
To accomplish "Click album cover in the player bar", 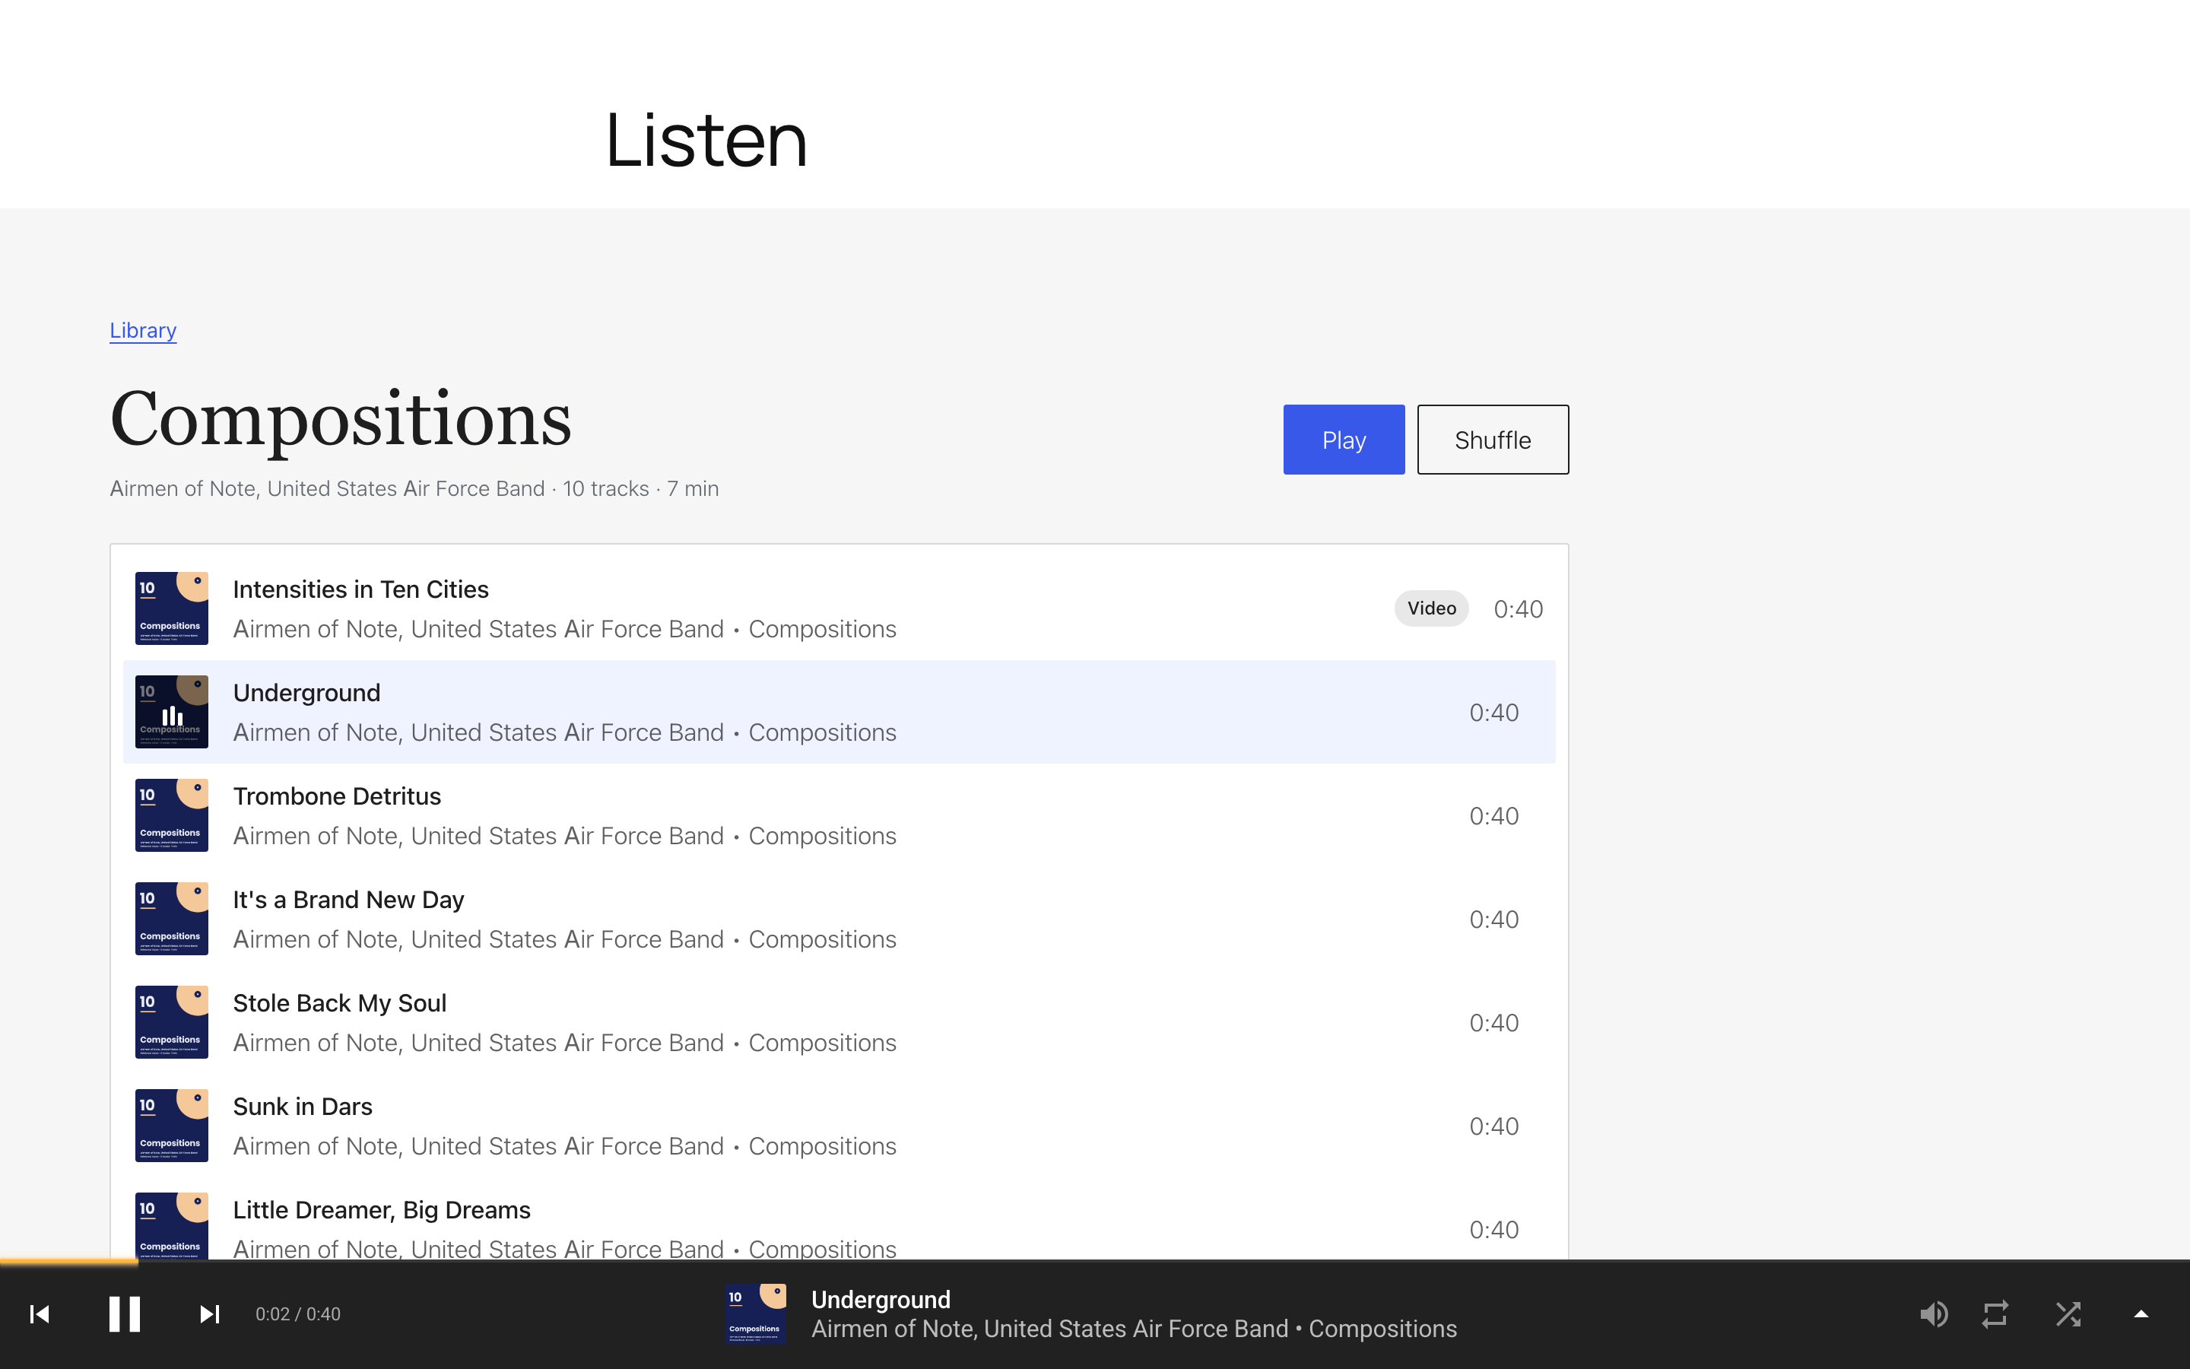I will coord(756,1313).
